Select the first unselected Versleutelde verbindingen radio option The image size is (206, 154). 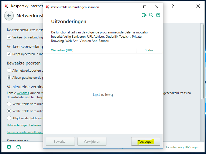pyautogui.click(x=9, y=104)
